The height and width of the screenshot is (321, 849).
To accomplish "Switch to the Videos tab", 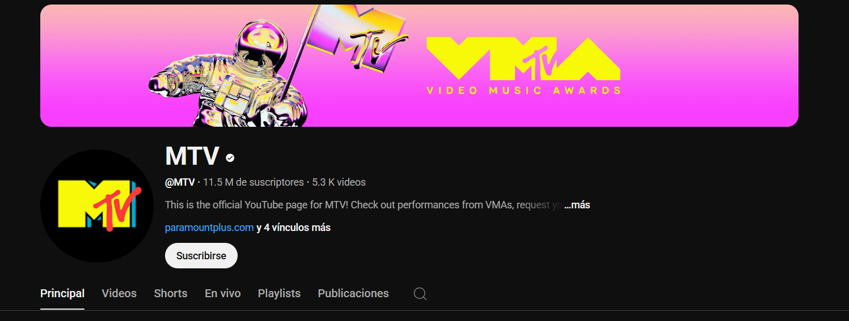I will [119, 293].
